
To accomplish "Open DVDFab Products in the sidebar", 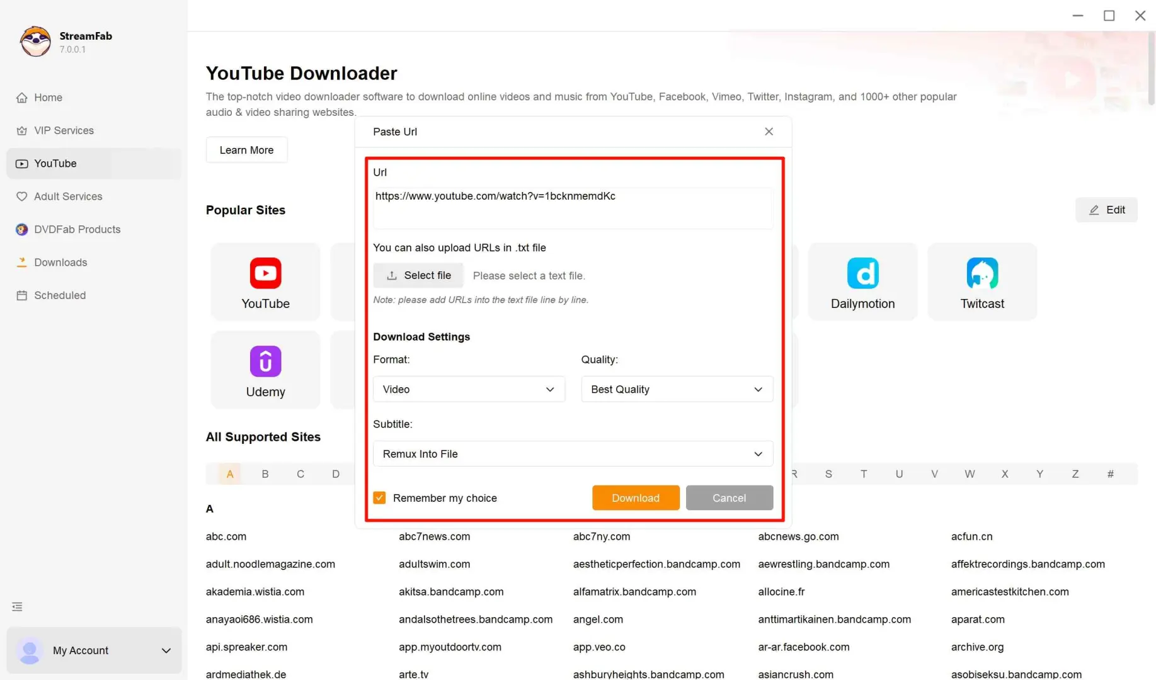I will (x=94, y=229).
